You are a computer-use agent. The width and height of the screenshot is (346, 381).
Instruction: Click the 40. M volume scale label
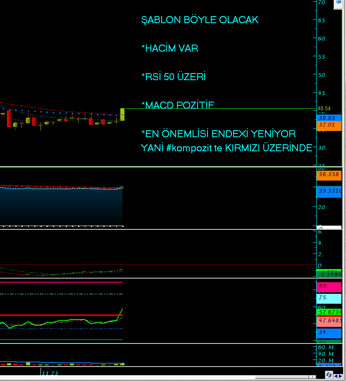[326, 354]
